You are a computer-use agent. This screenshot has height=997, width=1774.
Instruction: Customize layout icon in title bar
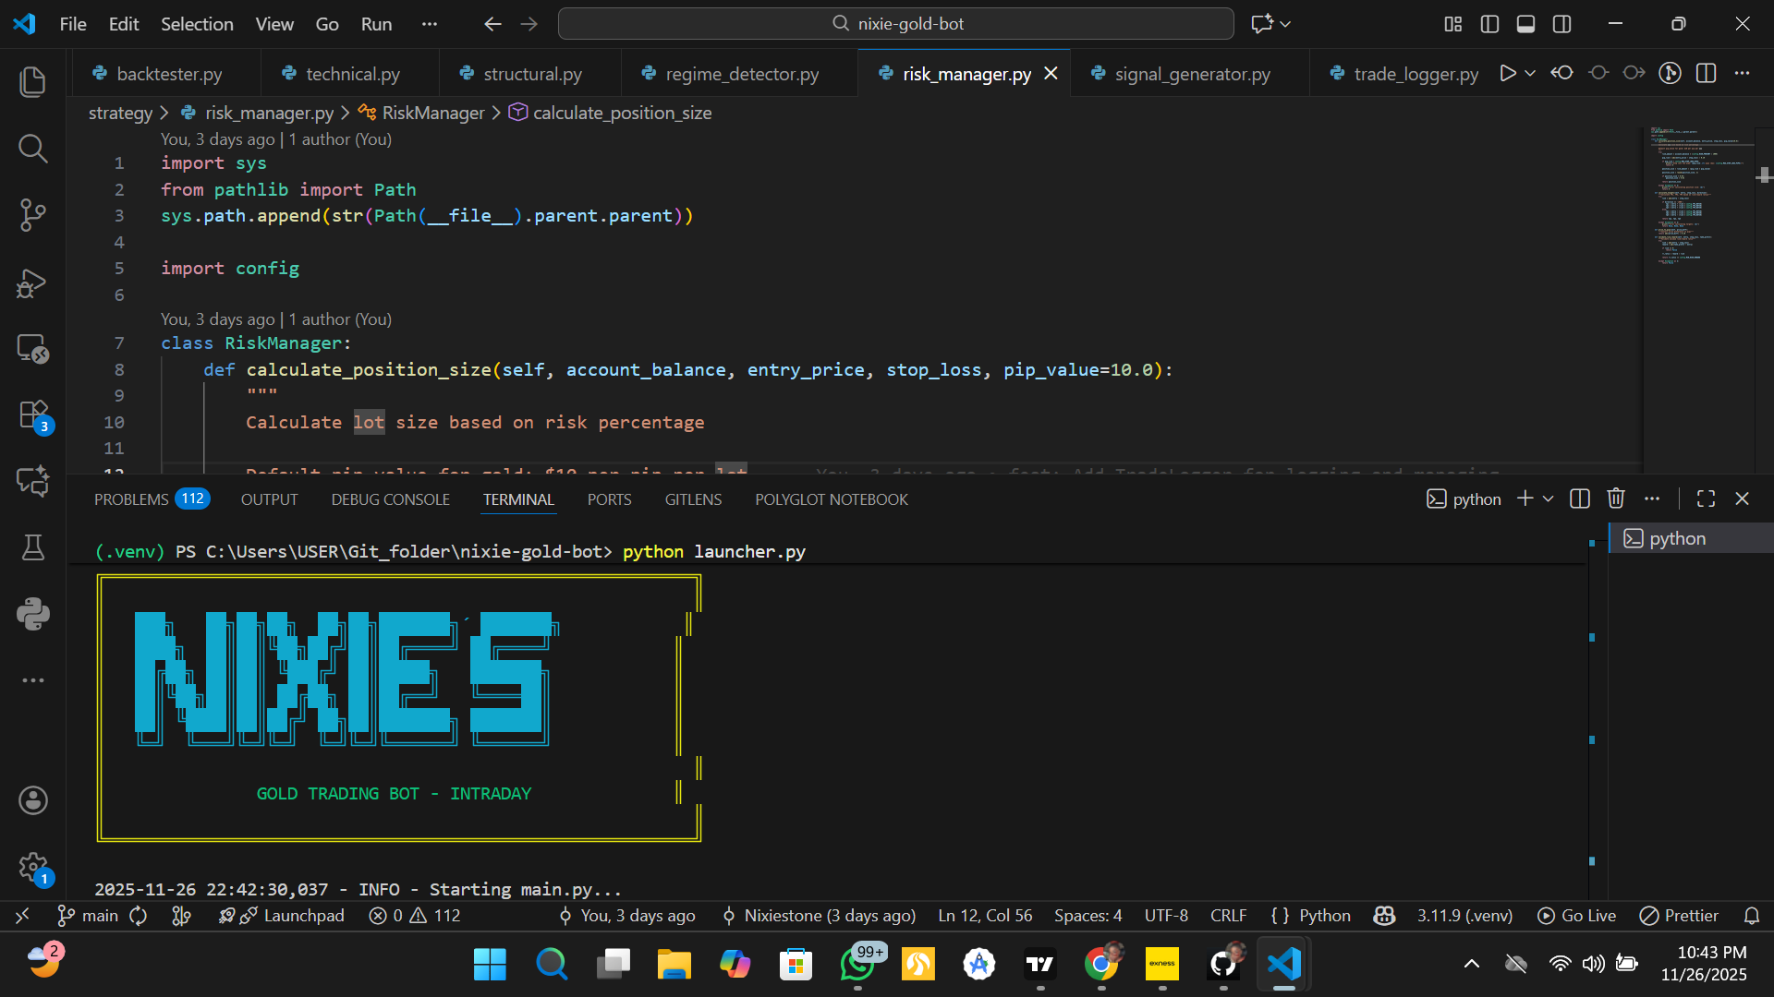tap(1453, 24)
